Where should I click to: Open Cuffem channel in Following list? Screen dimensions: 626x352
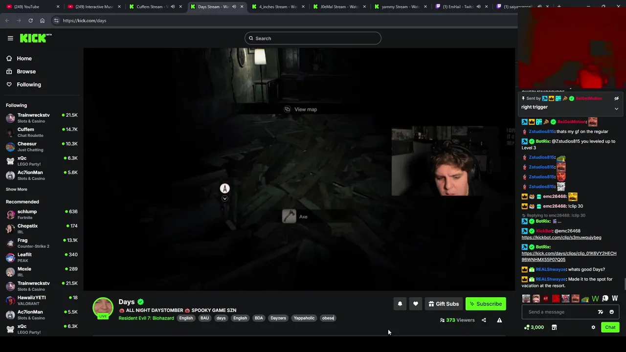(x=42, y=132)
